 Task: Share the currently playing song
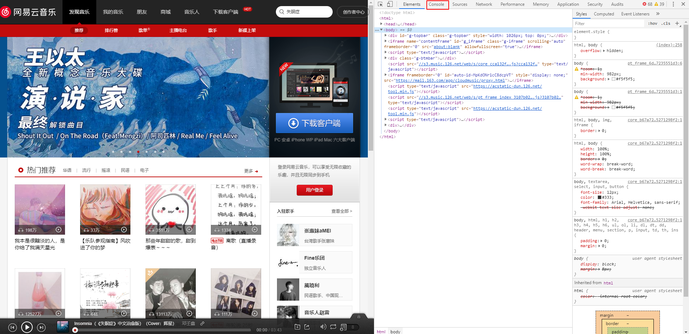pos(307,327)
